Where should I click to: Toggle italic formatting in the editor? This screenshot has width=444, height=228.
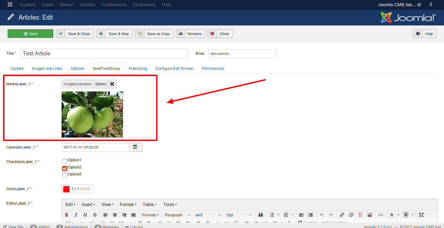click(x=76, y=215)
